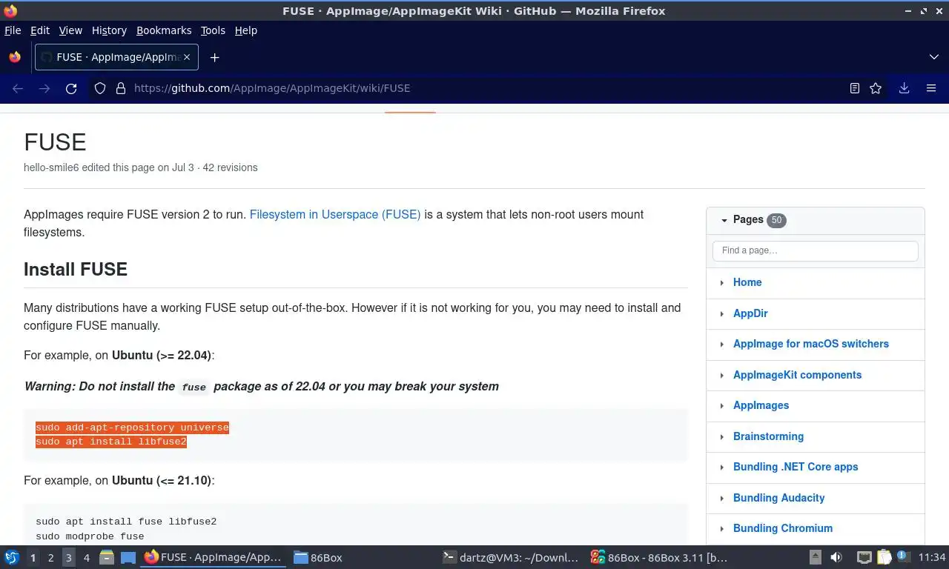Click the site security padlock icon
Screen dimensions: 949x569
coord(120,88)
